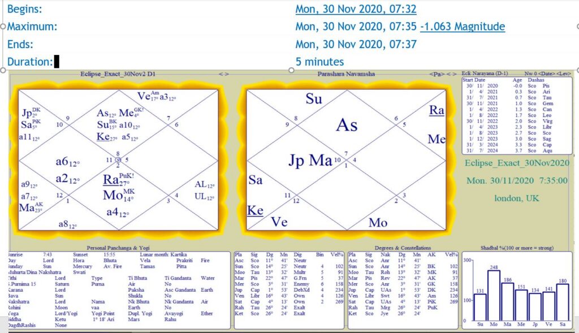
Task: Click the 'Eclipse_Exact_30Nov2020' green title
Action: click(x=517, y=163)
